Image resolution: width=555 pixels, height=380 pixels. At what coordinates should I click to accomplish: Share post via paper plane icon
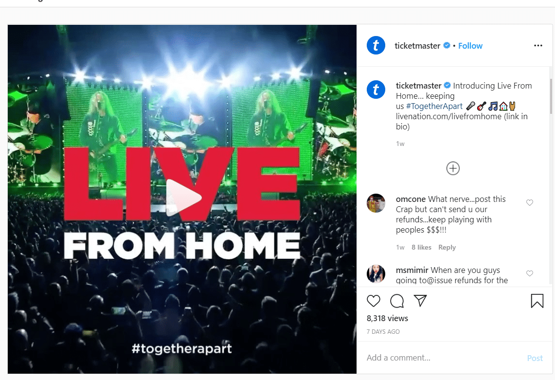click(420, 301)
